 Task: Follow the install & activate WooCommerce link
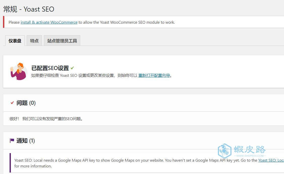tap(49, 22)
